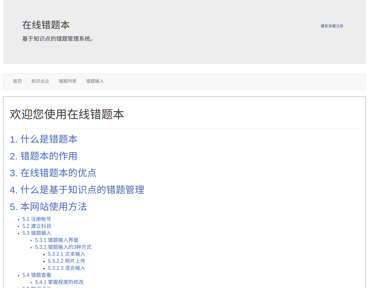
Task: Open the 5.3.2.2 照片上传 link
Action: coord(66,261)
